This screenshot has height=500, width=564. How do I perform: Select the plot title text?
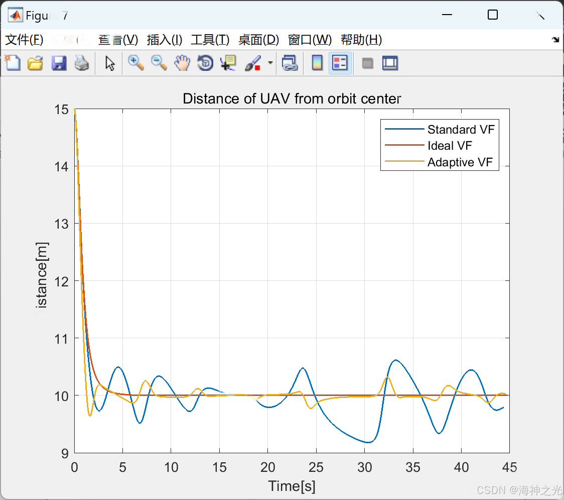(x=292, y=98)
